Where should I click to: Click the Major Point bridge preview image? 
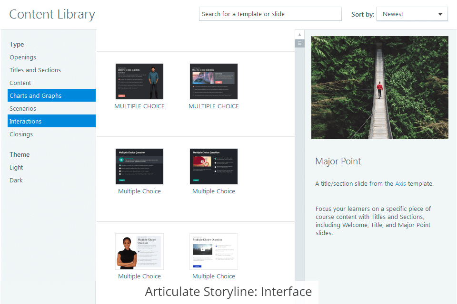[x=379, y=88]
